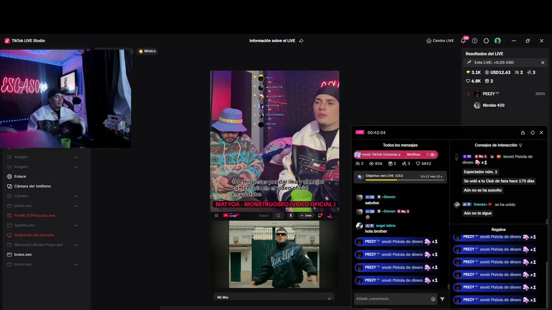Toggle visibility of the Cámara source
Screen dimensions: 552x310
pyautogui.click(x=76, y=196)
